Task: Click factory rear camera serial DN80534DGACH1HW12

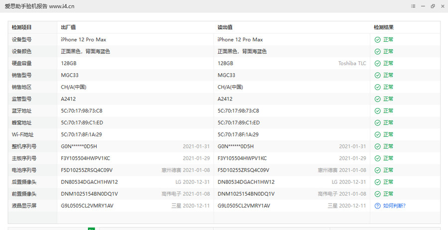Action: (x=90, y=182)
